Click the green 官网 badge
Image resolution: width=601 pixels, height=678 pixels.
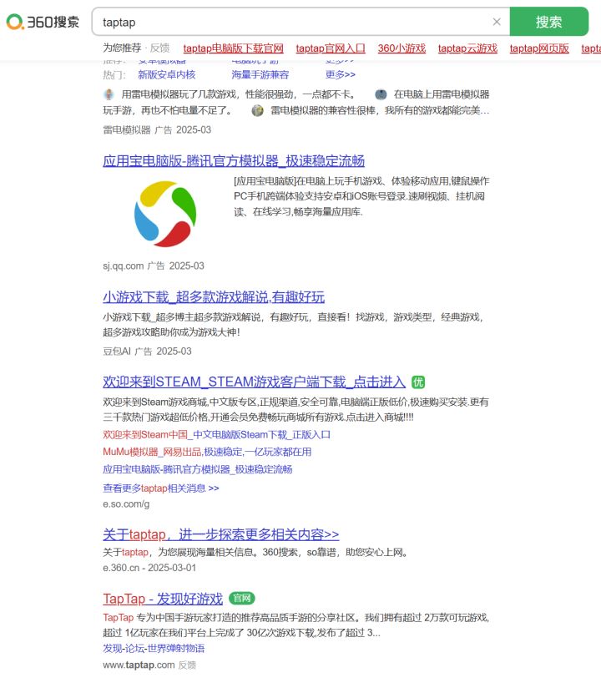coord(242,598)
